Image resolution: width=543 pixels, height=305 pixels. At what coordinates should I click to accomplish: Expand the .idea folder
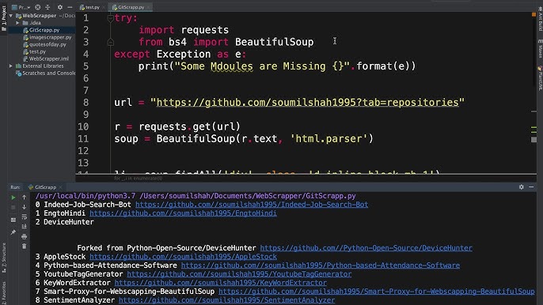[x=17, y=23]
